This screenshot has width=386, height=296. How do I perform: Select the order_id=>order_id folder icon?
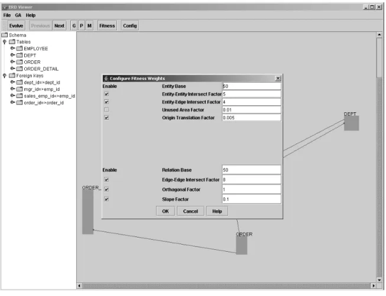pyautogui.click(x=20, y=103)
